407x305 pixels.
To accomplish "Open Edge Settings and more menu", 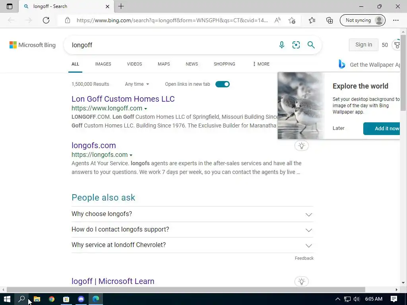I will pos(395,20).
